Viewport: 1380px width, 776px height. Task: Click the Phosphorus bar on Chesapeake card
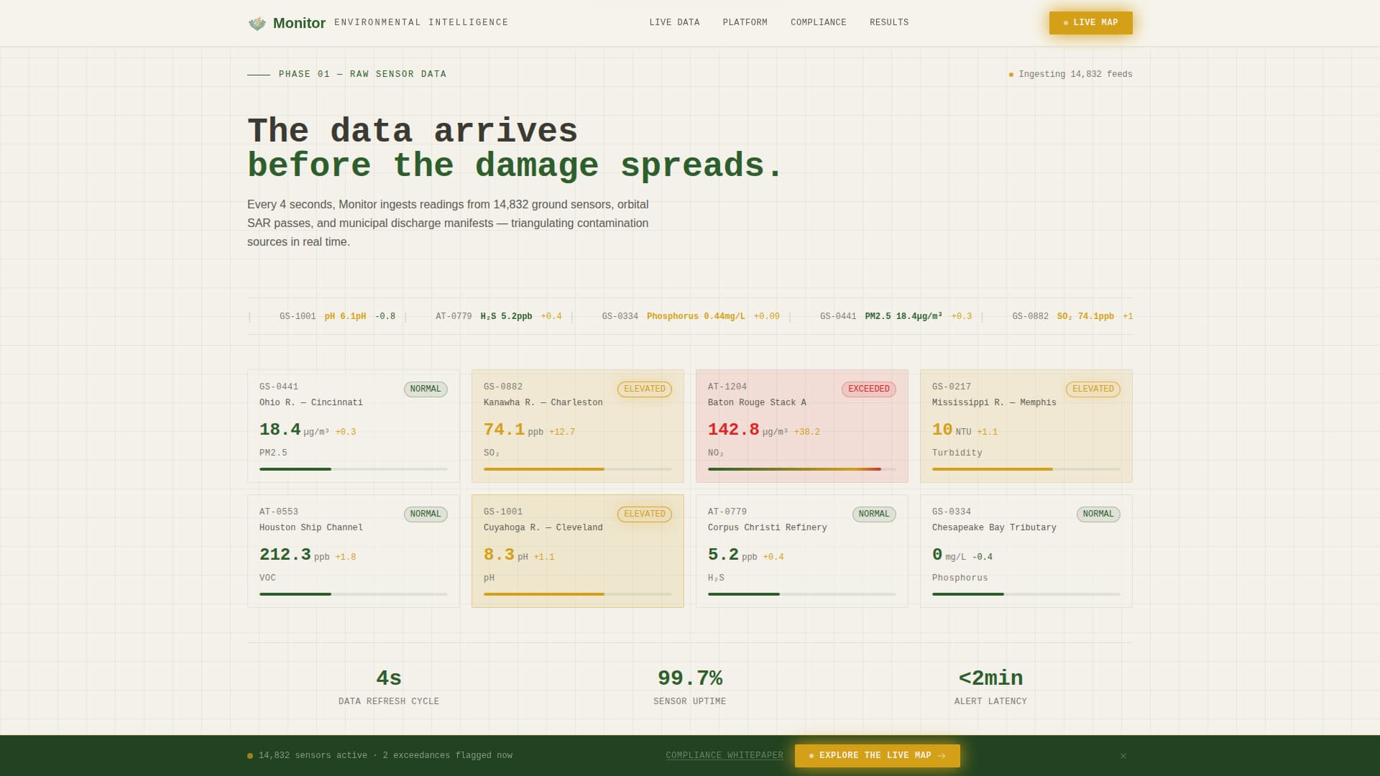coord(1026,594)
